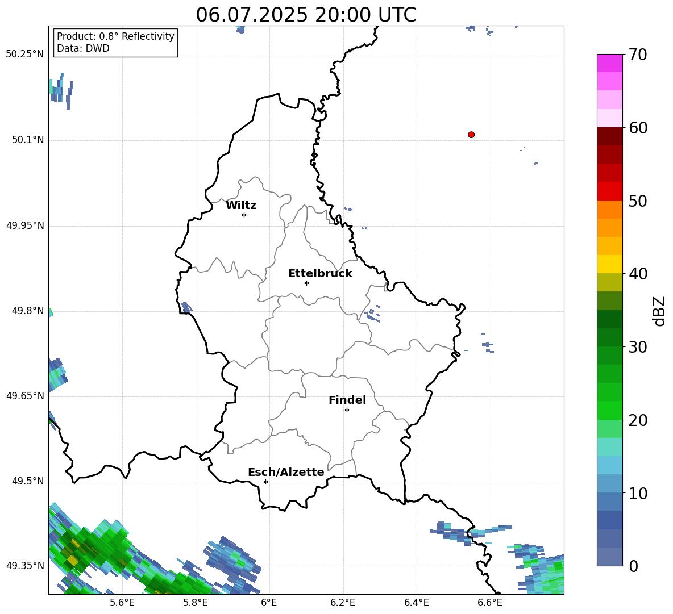Screen dimensions: 673x614
Task: Click the 6.6°E longitude label
Action: coord(490,603)
